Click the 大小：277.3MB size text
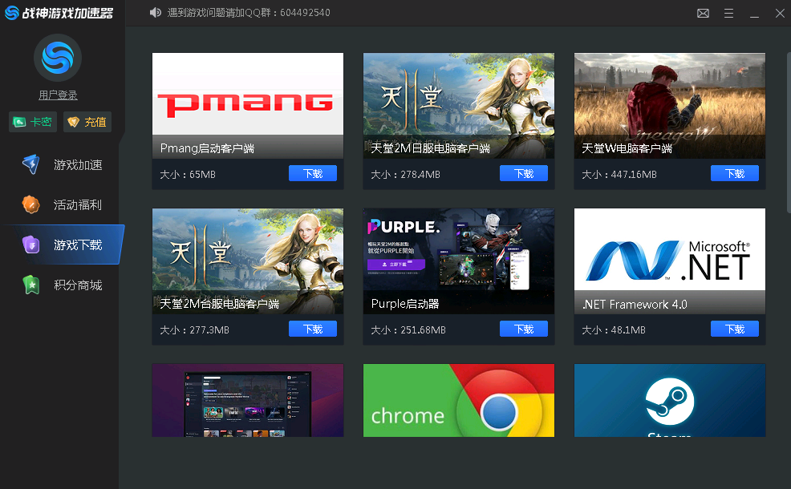Viewport: 791px width, 489px height. 194,329
